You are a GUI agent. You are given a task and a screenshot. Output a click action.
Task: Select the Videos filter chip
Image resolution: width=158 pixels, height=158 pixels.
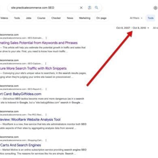pos(4,18)
